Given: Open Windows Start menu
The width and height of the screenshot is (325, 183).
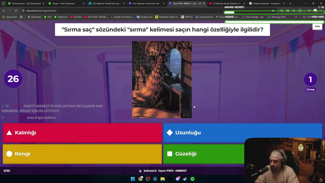Looking at the screenshot, I should (x=133, y=179).
